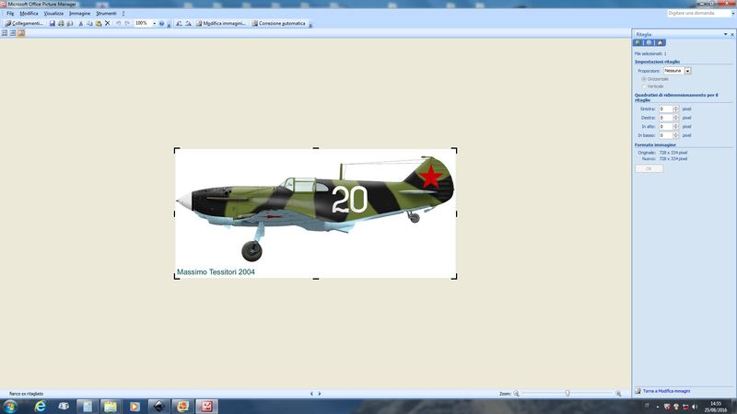Open the Collegamenti shortcuts button
The width and height of the screenshot is (737, 414).
[x=24, y=23]
